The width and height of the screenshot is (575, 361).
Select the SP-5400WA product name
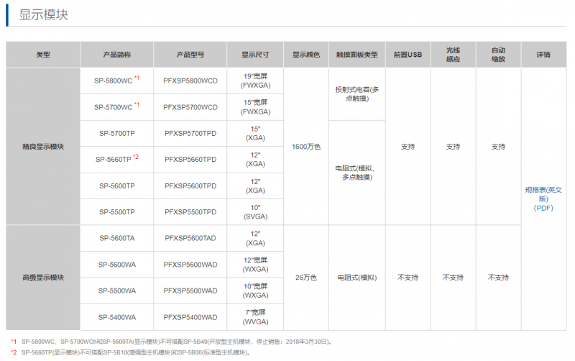click(117, 317)
